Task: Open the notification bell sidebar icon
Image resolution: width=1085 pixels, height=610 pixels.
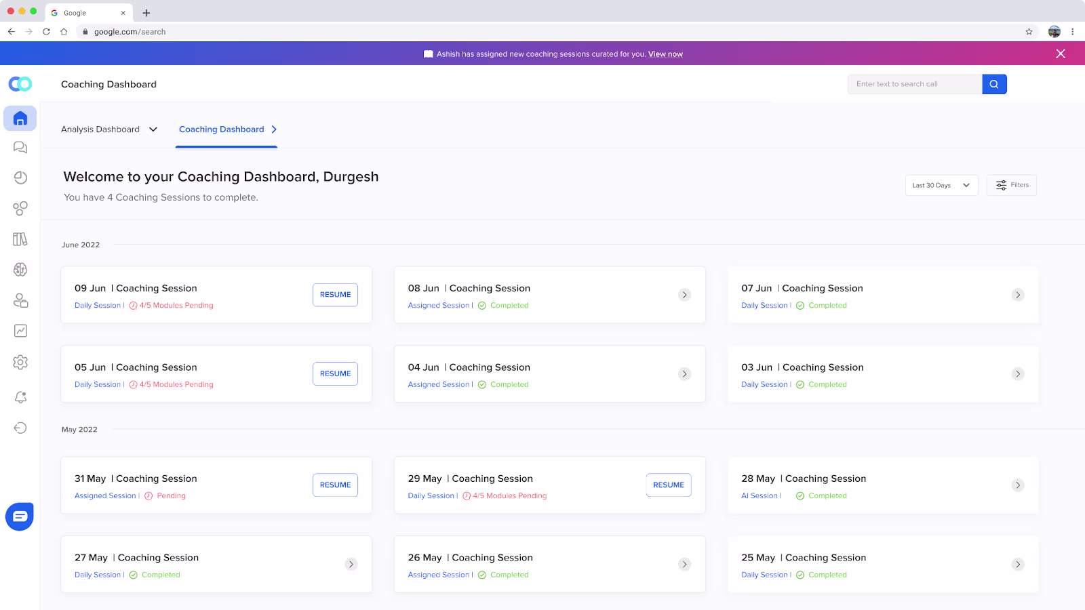Action: tap(20, 397)
